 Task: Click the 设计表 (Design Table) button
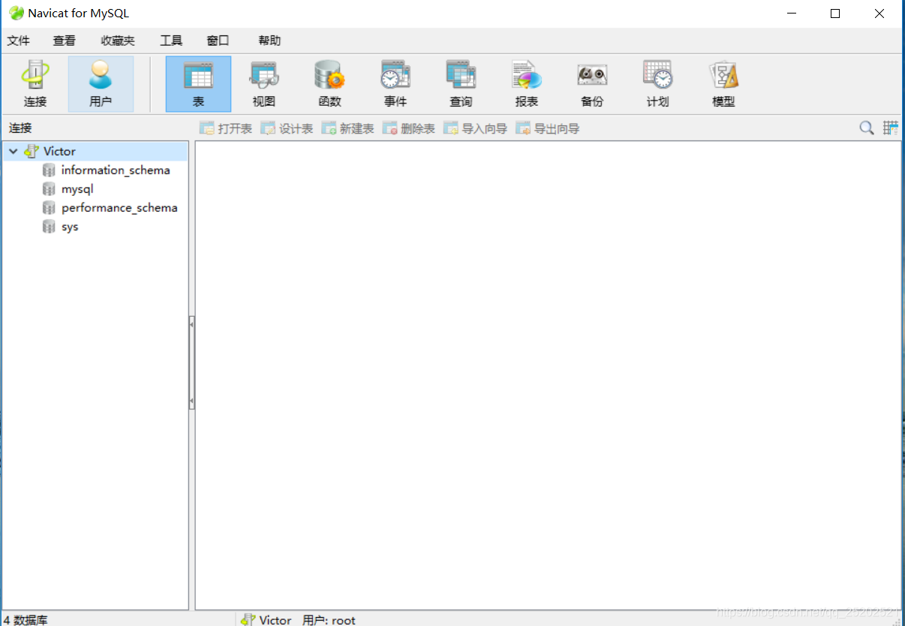pyautogui.click(x=287, y=128)
